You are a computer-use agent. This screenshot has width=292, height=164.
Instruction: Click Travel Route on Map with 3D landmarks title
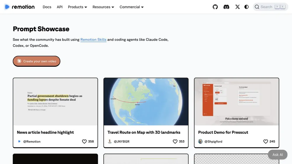click(x=144, y=132)
